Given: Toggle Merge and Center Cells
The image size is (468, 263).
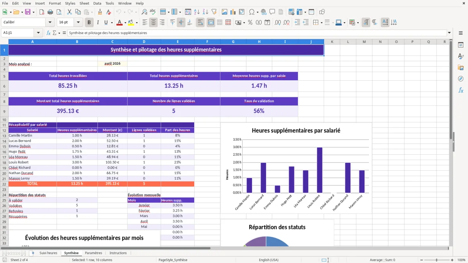Looking at the screenshot, I should [211, 23].
